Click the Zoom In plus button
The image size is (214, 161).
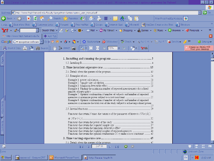124,48
